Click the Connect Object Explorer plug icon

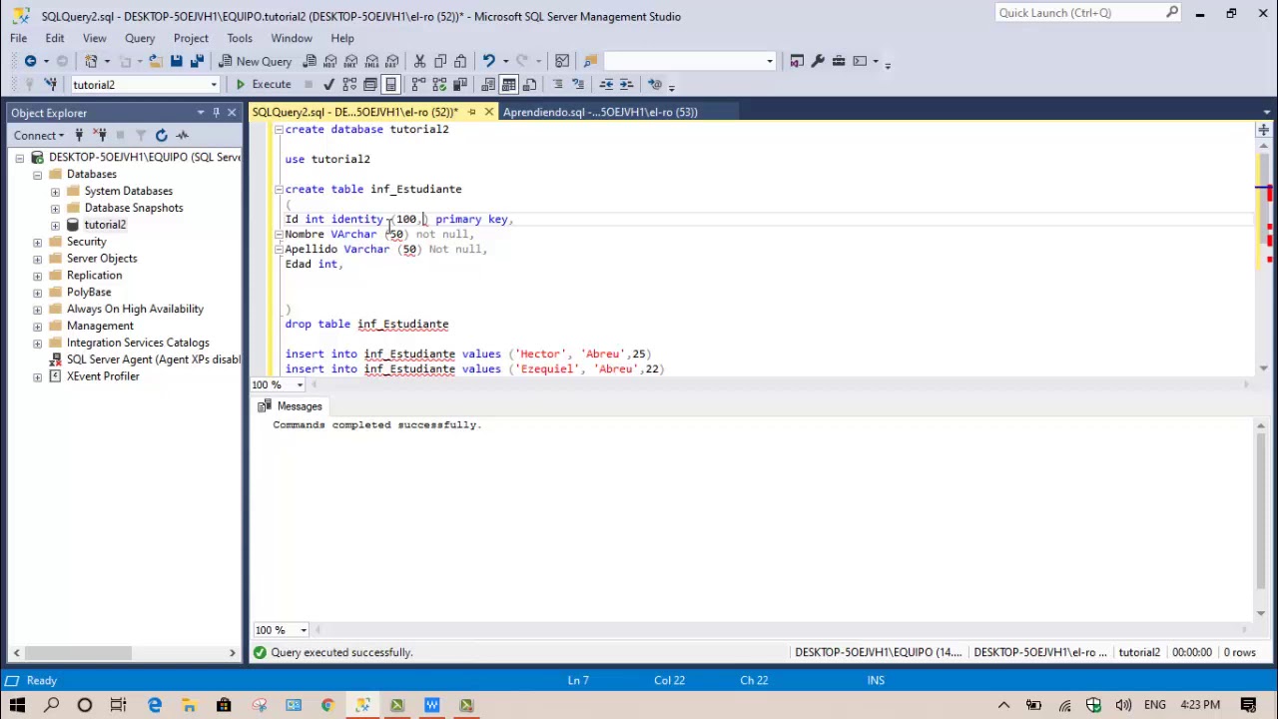click(x=81, y=135)
